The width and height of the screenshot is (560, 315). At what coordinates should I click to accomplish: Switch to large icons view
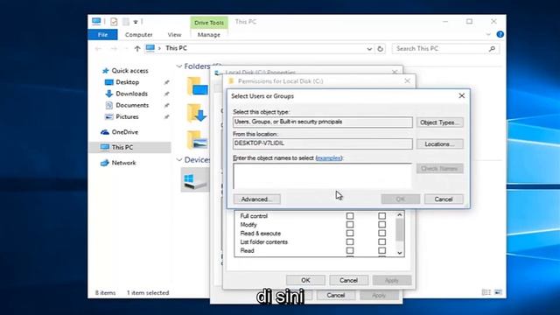[498, 292]
